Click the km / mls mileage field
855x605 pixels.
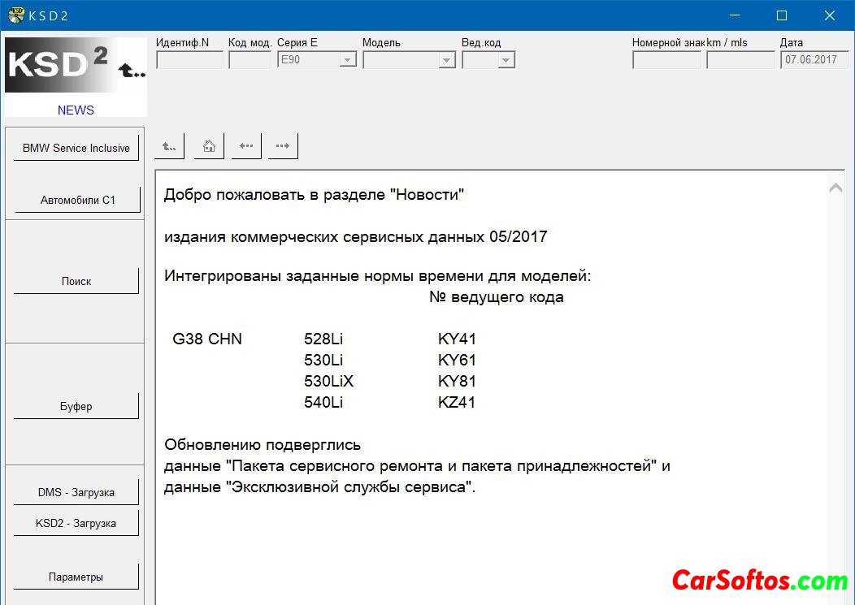pyautogui.click(x=740, y=60)
